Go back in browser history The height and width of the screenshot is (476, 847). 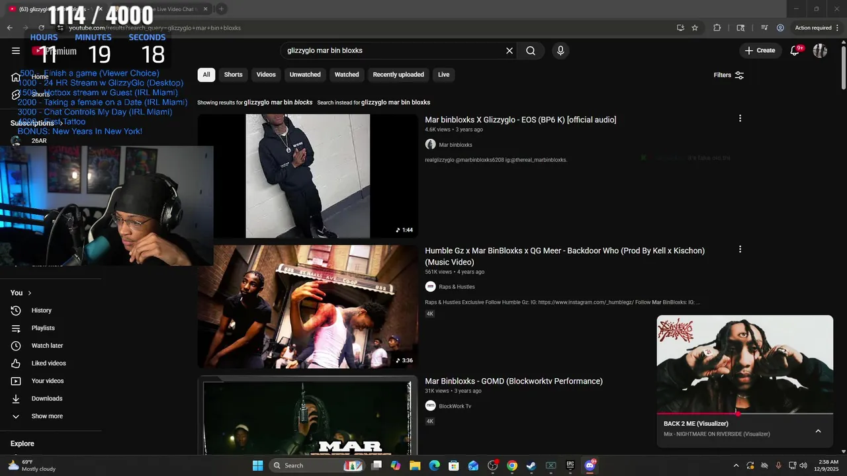[9, 28]
